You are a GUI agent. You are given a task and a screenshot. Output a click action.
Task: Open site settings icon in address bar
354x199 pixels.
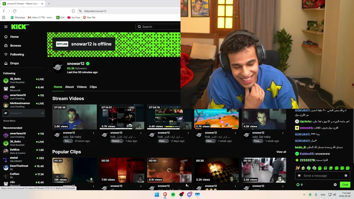point(80,11)
